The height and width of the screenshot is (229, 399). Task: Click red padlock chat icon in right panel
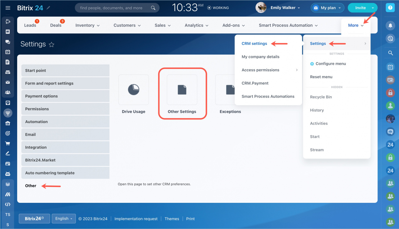390,93
